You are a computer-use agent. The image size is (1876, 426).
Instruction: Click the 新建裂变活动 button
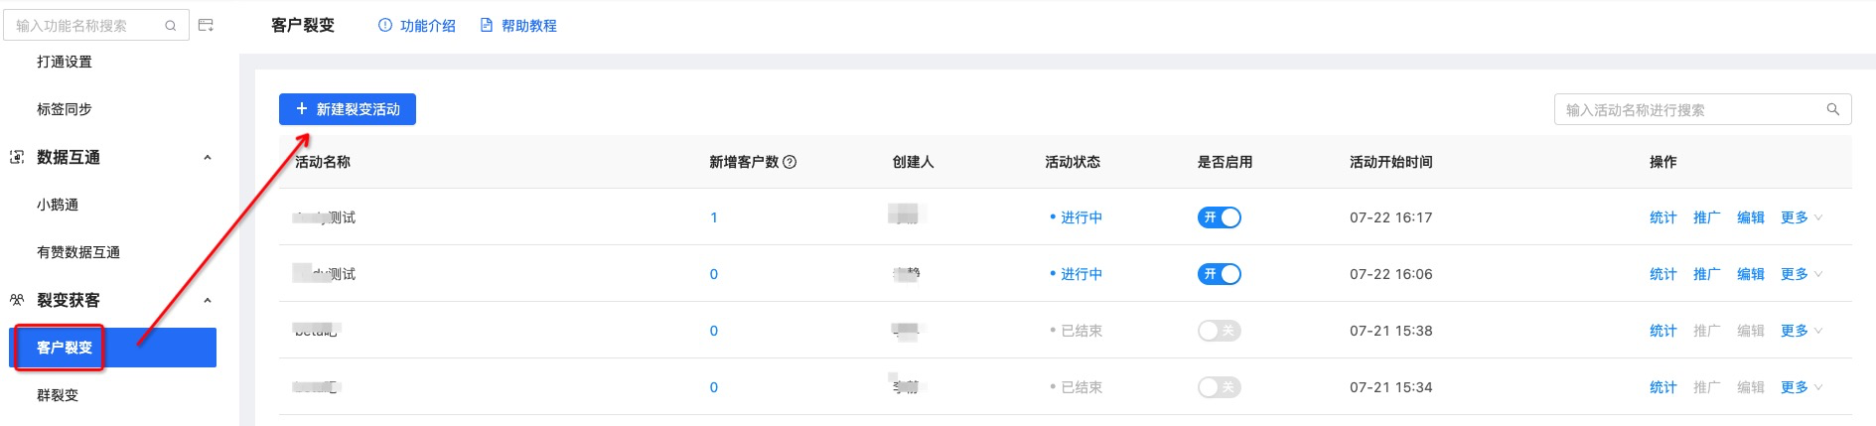[348, 109]
